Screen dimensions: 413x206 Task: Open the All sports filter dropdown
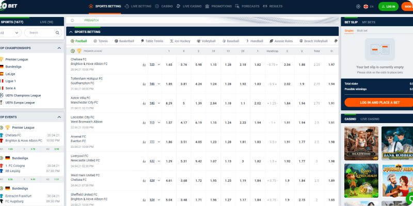[x=10, y=32]
